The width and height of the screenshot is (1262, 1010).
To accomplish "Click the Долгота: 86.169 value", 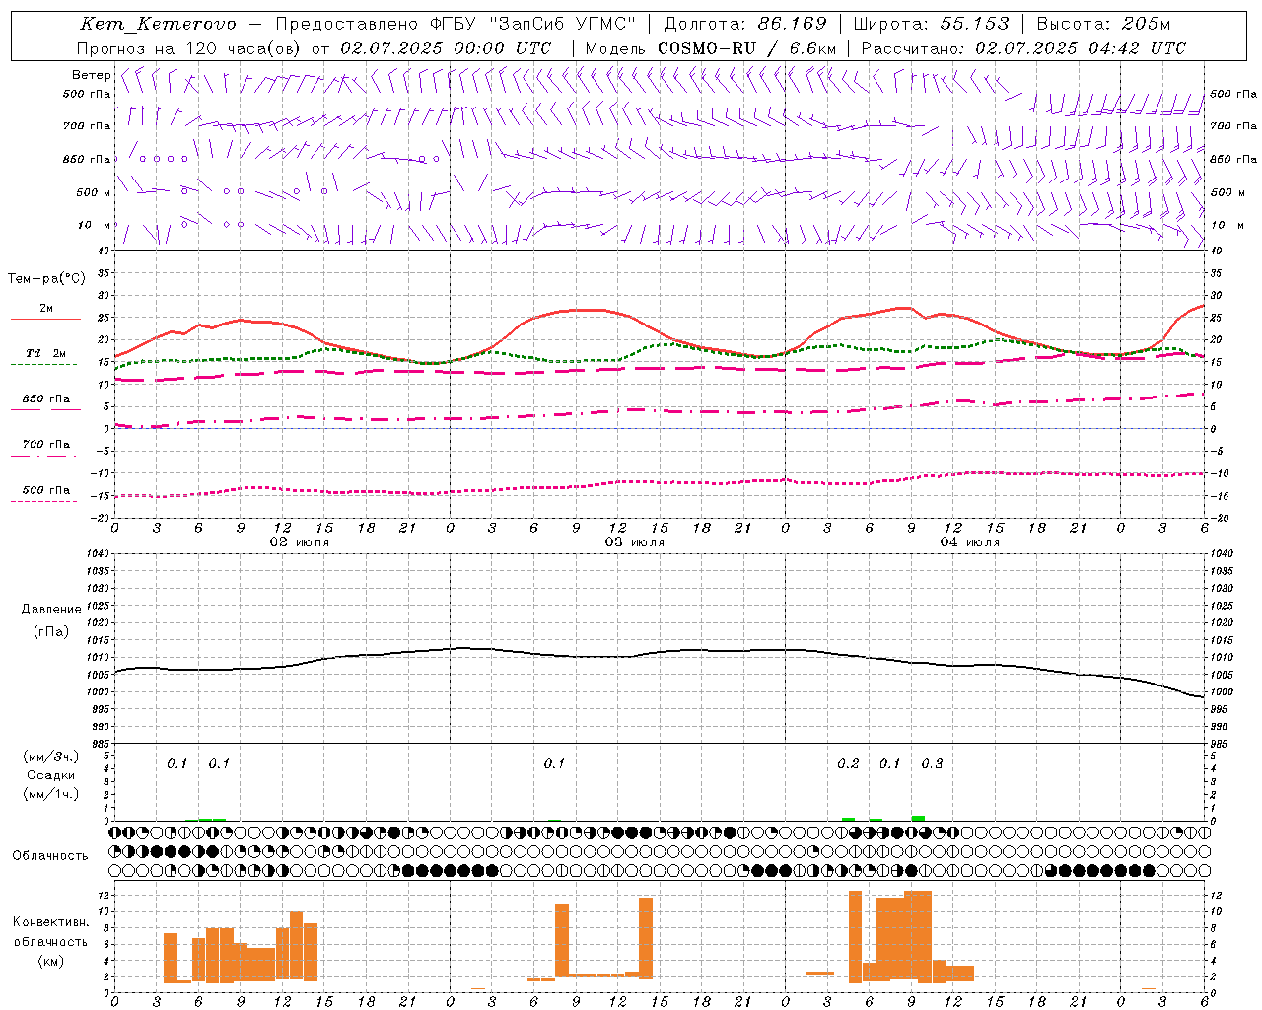I will 745,24.
